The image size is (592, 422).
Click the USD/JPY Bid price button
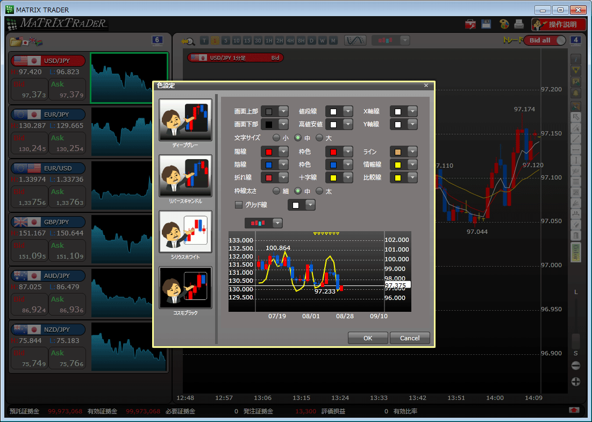tap(30, 90)
